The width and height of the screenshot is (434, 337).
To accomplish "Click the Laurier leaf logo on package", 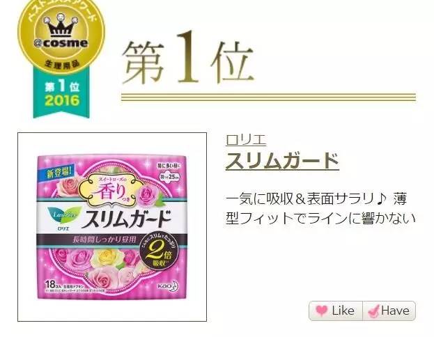I will (x=64, y=215).
